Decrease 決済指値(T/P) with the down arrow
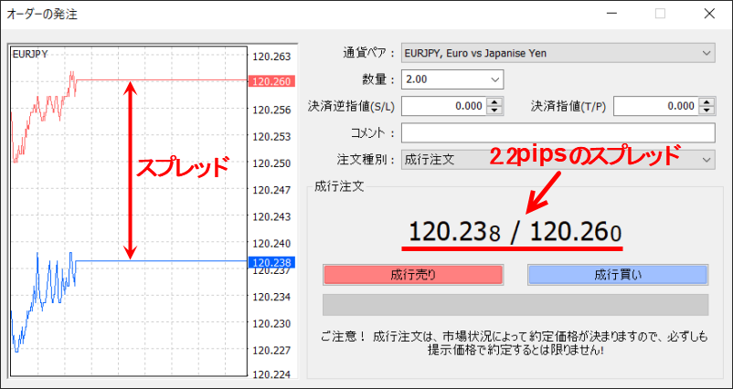The width and height of the screenshot is (733, 389). pyautogui.click(x=706, y=111)
